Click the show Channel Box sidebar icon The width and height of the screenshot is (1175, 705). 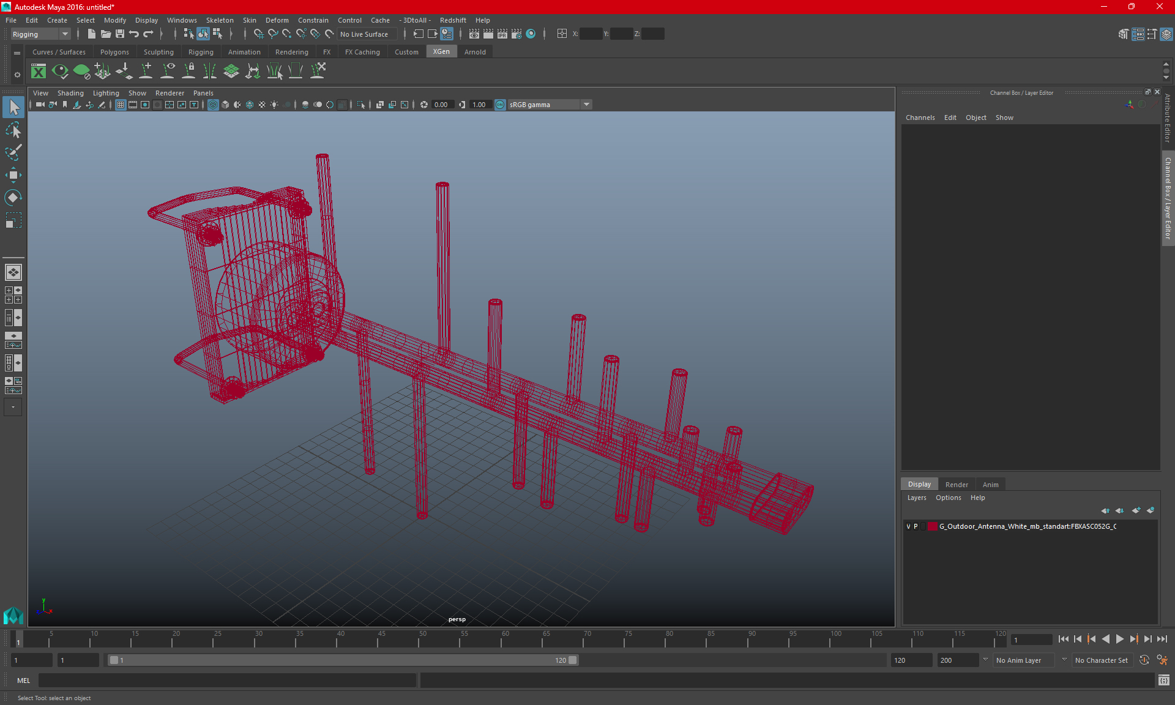pyautogui.click(x=1166, y=34)
